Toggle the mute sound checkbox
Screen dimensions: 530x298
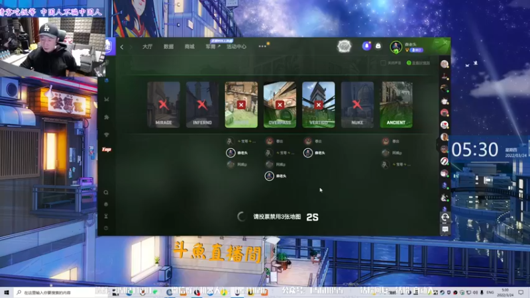click(x=383, y=63)
